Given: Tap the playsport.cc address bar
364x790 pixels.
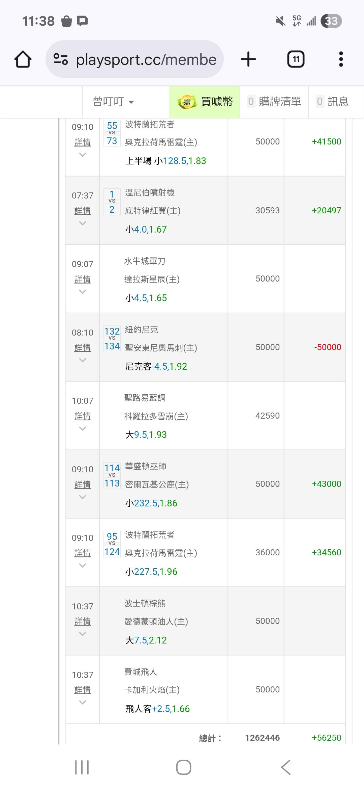Looking at the screenshot, I should [x=146, y=60].
